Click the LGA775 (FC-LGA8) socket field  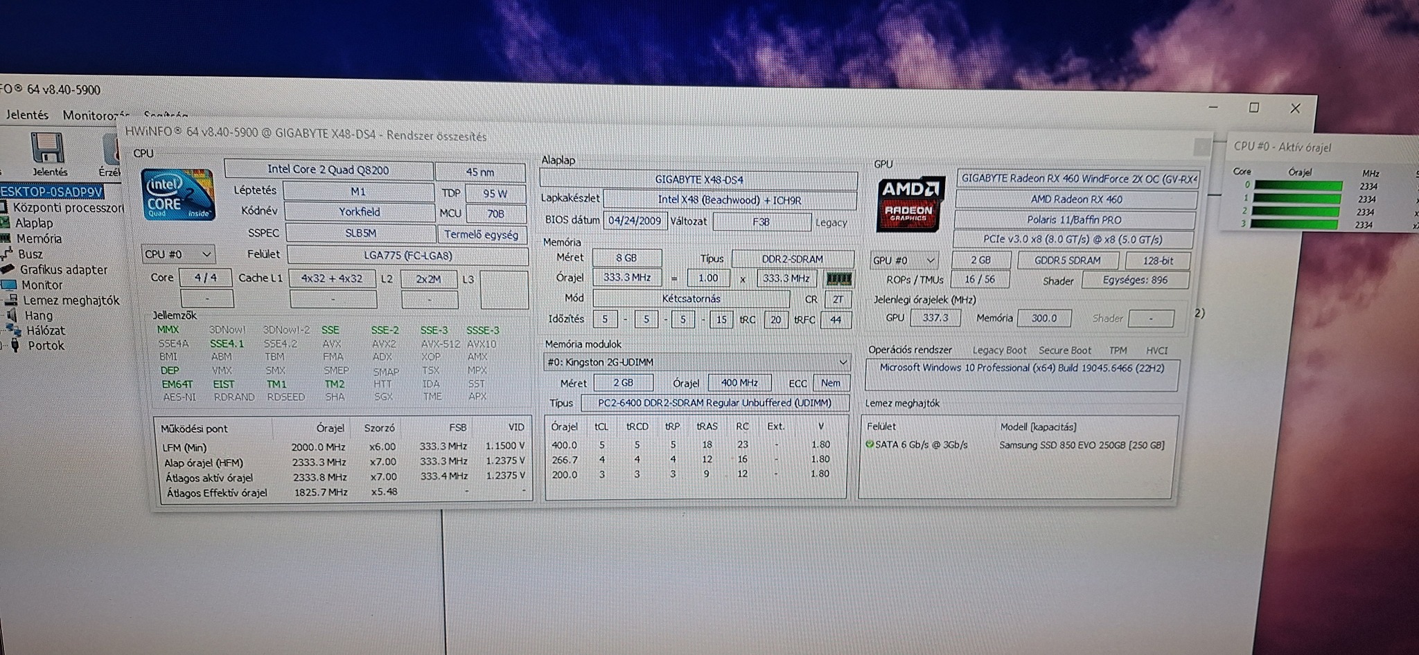tap(407, 255)
